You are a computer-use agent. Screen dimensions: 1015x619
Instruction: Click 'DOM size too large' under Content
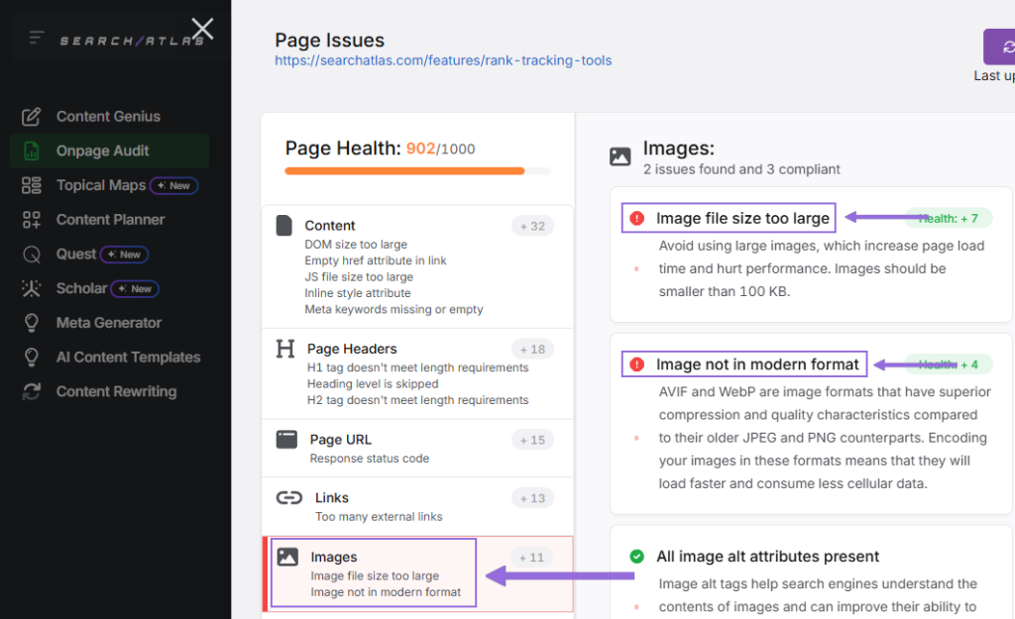(x=356, y=245)
